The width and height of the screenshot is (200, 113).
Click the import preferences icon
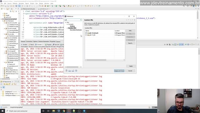pyautogui.click(x=70, y=71)
